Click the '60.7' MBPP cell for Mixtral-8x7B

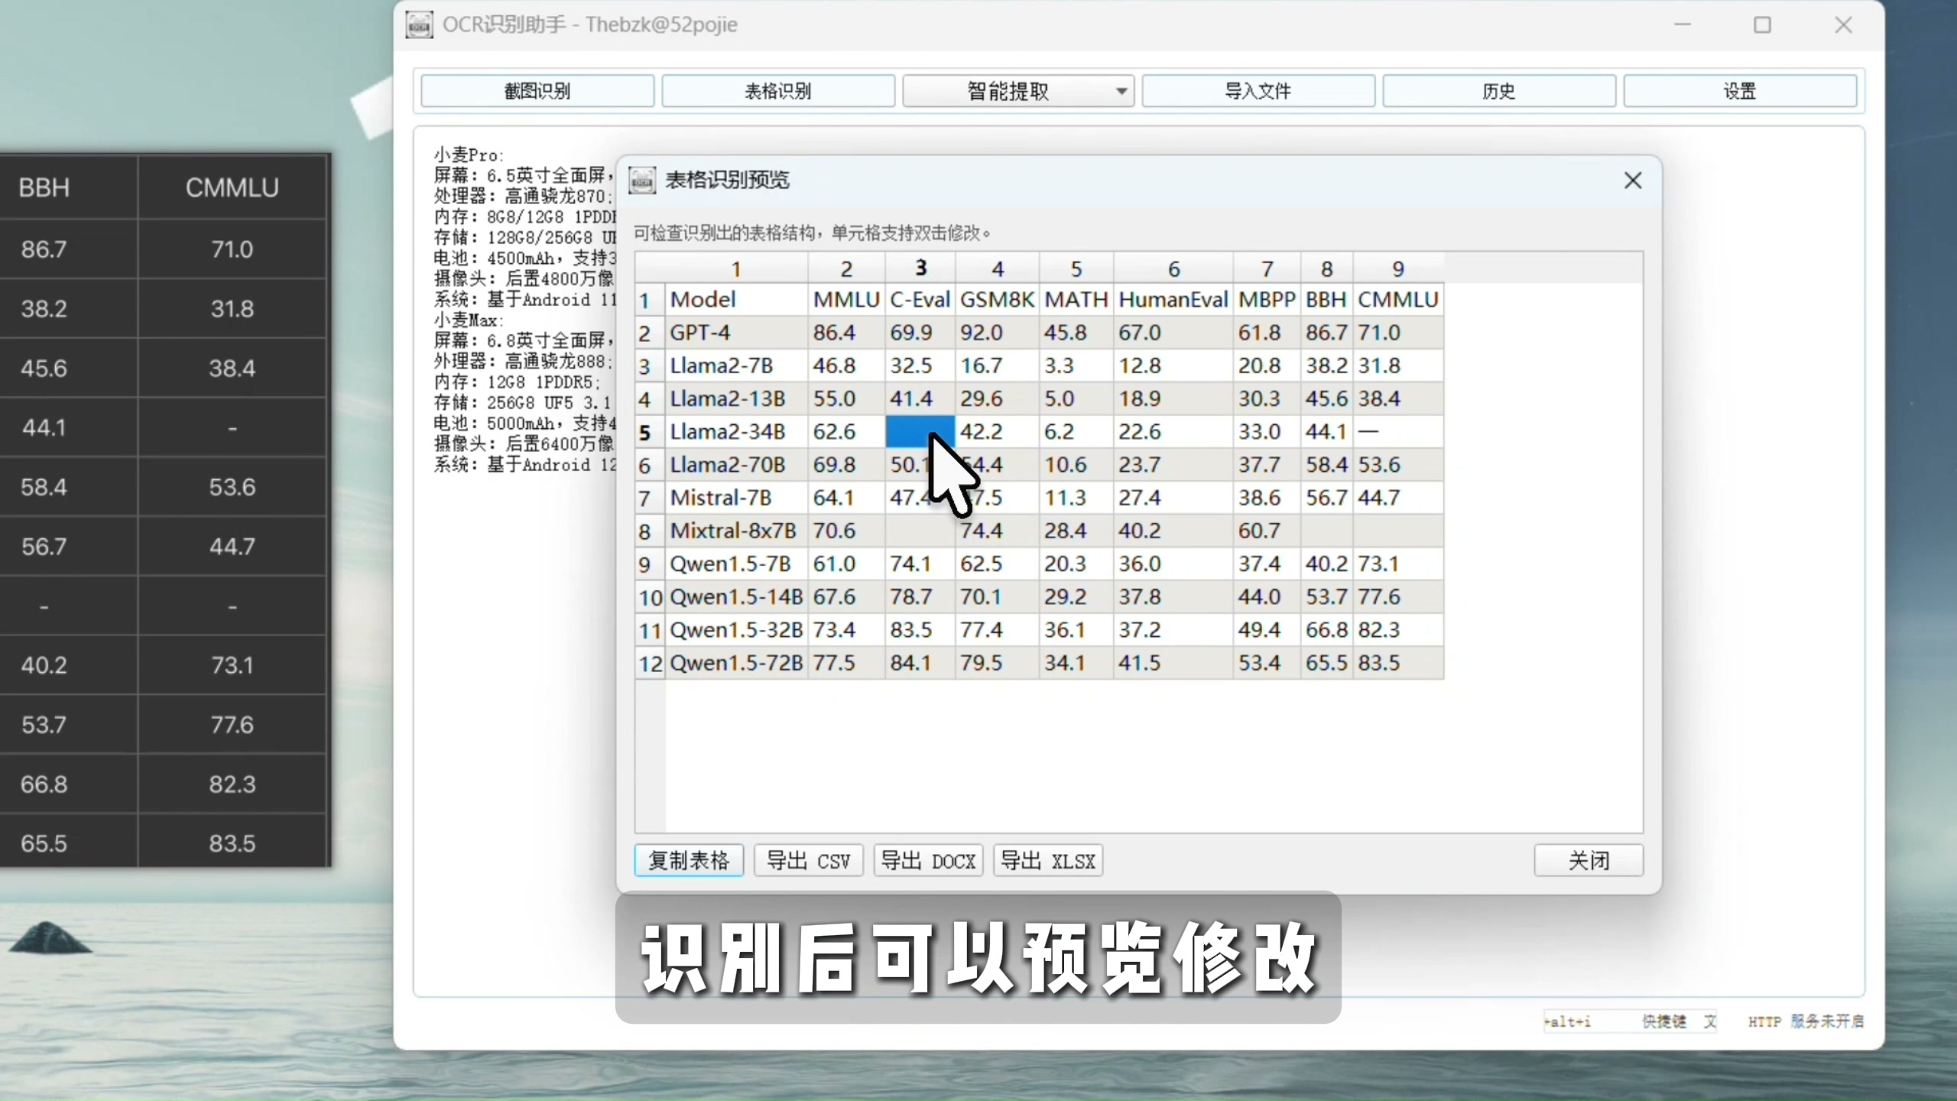tap(1267, 531)
